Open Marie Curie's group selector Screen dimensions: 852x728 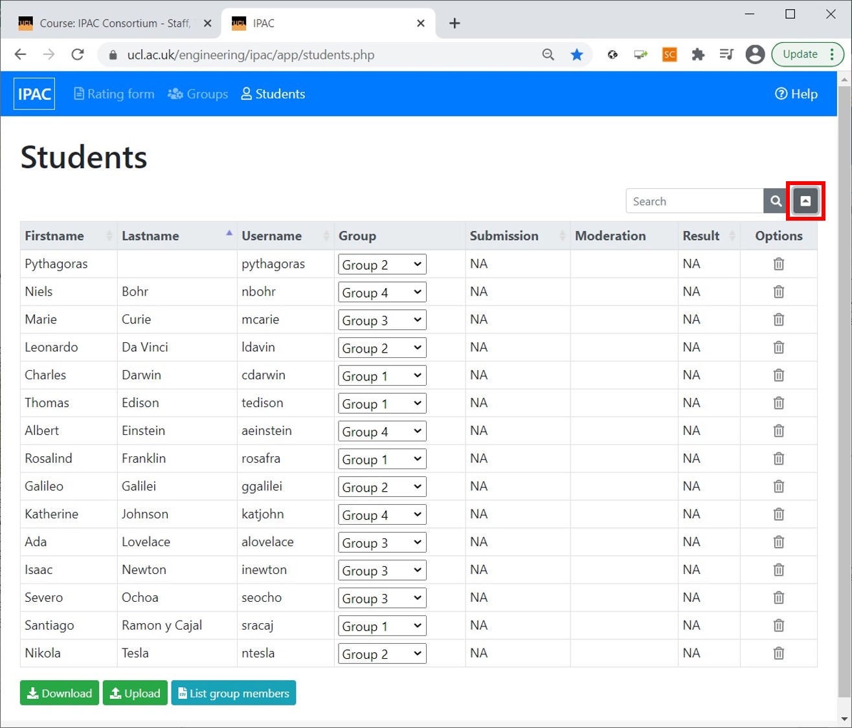[x=382, y=320]
